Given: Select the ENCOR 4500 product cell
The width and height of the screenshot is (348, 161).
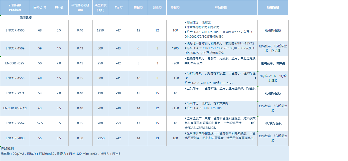Looking at the screenshot, I should pos(15,30).
